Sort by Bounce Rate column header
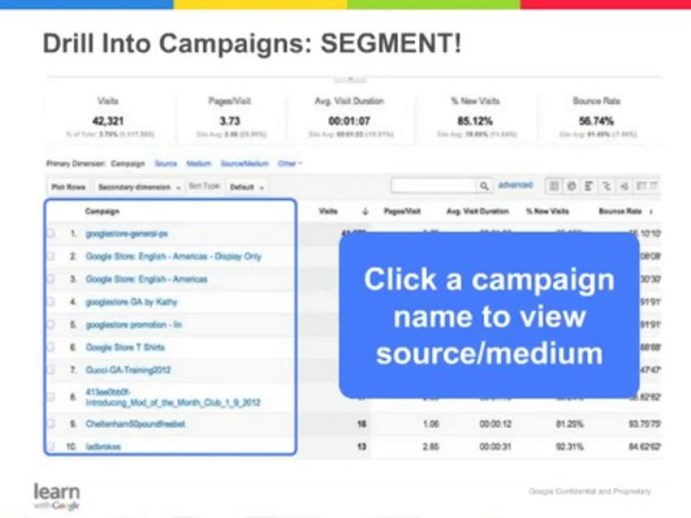This screenshot has width=691, height=518. (620, 212)
